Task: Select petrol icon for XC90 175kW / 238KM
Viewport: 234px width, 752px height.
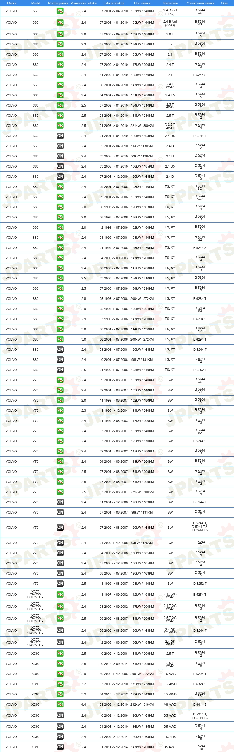Action: (x=60, y=684)
